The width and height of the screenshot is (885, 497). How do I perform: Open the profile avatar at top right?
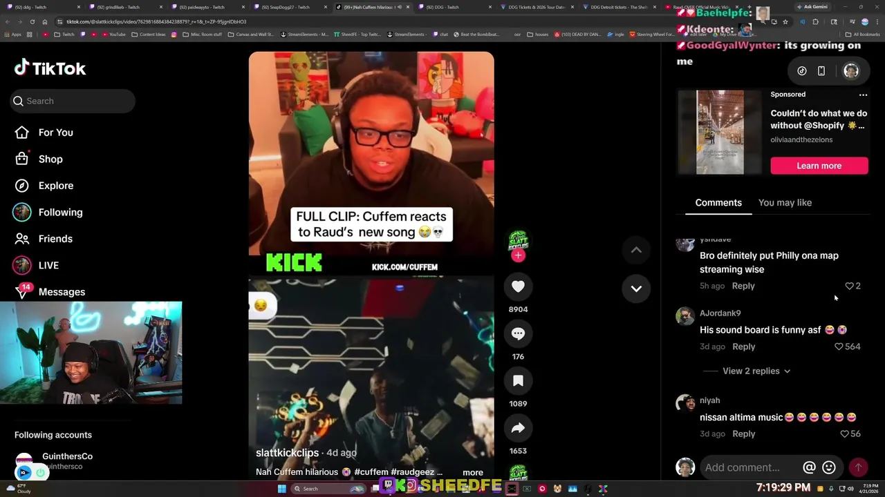point(851,71)
